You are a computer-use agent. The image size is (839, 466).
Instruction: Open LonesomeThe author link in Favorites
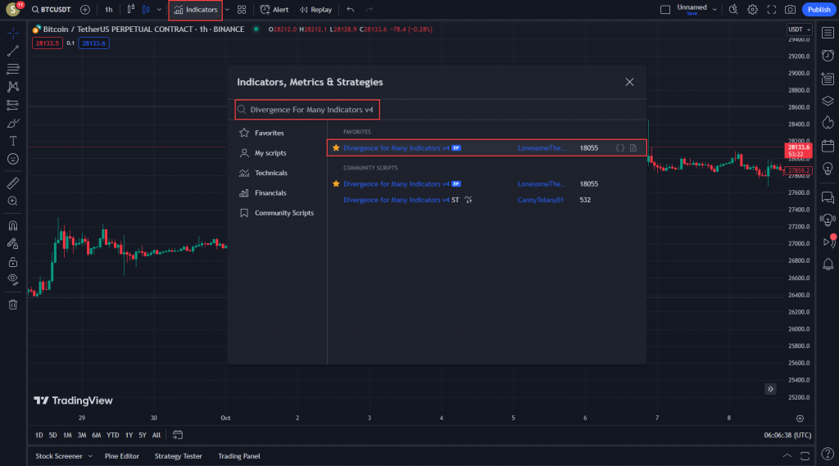coord(541,148)
